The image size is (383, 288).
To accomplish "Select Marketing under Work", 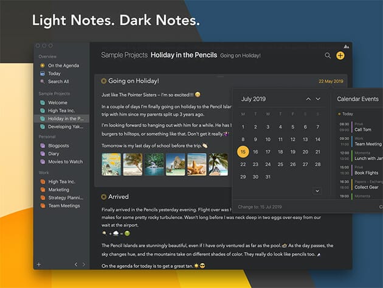I will click(60, 189).
